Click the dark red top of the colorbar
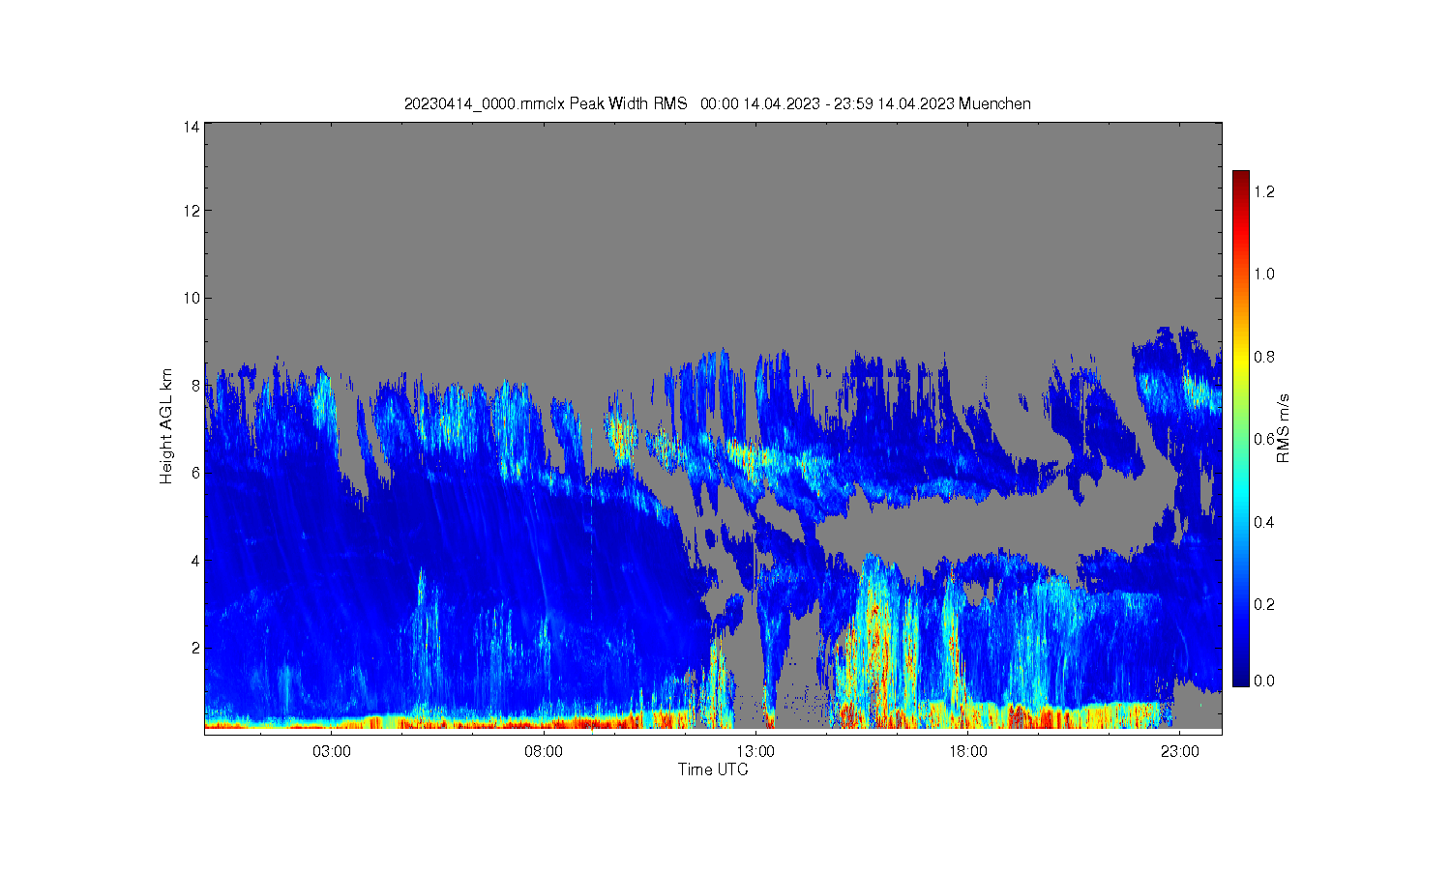 coord(1241,178)
